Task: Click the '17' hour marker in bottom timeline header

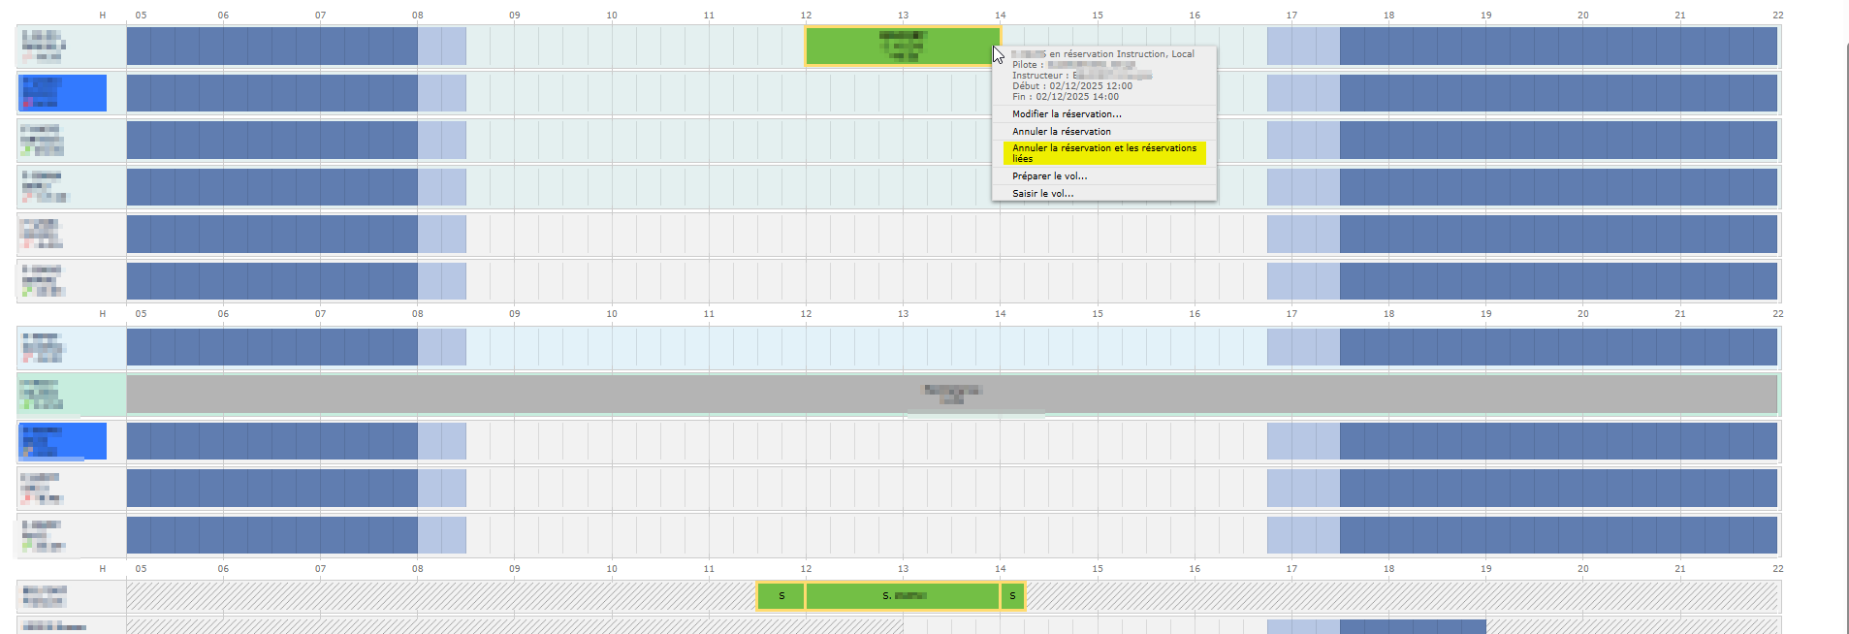Action: [x=1291, y=569]
